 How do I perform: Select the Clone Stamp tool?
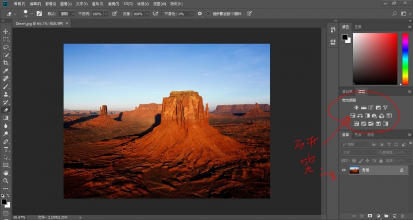(x=6, y=95)
